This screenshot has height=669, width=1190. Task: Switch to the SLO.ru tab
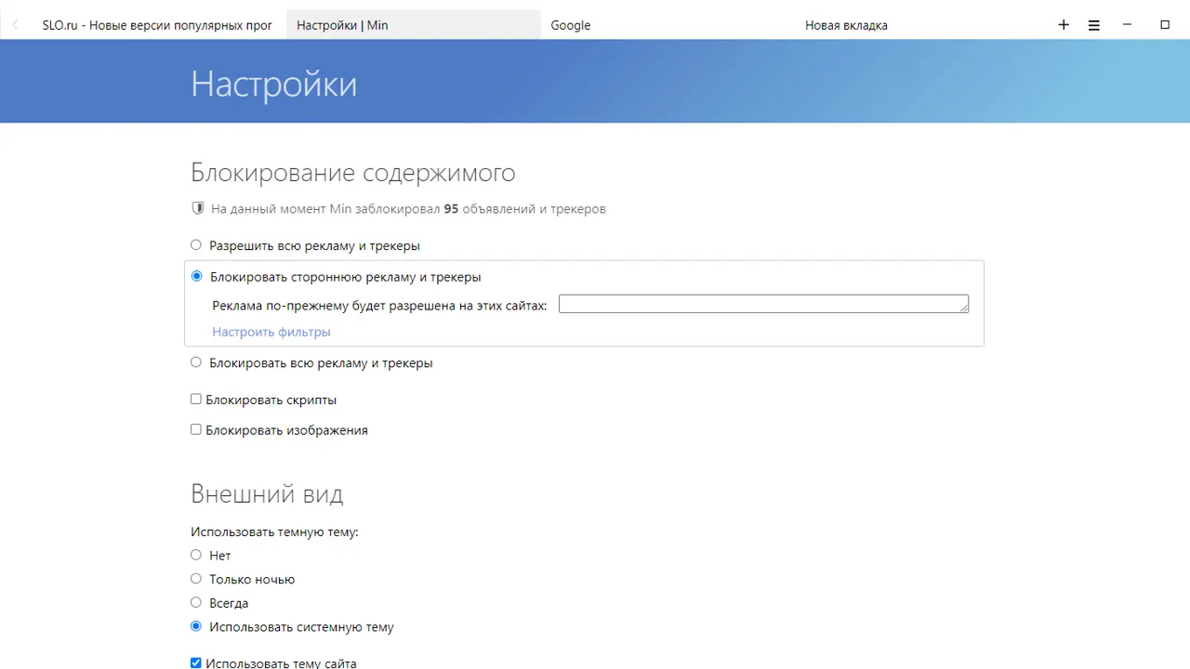click(157, 25)
